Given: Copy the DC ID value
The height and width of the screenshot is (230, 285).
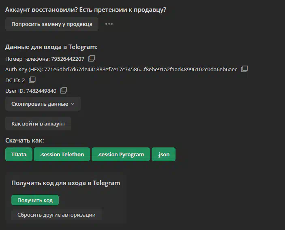Looking at the screenshot, I should 32,80.
